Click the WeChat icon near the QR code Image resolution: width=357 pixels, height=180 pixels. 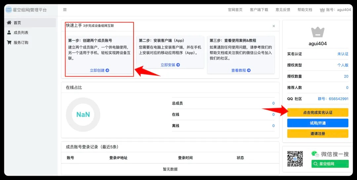315,154
